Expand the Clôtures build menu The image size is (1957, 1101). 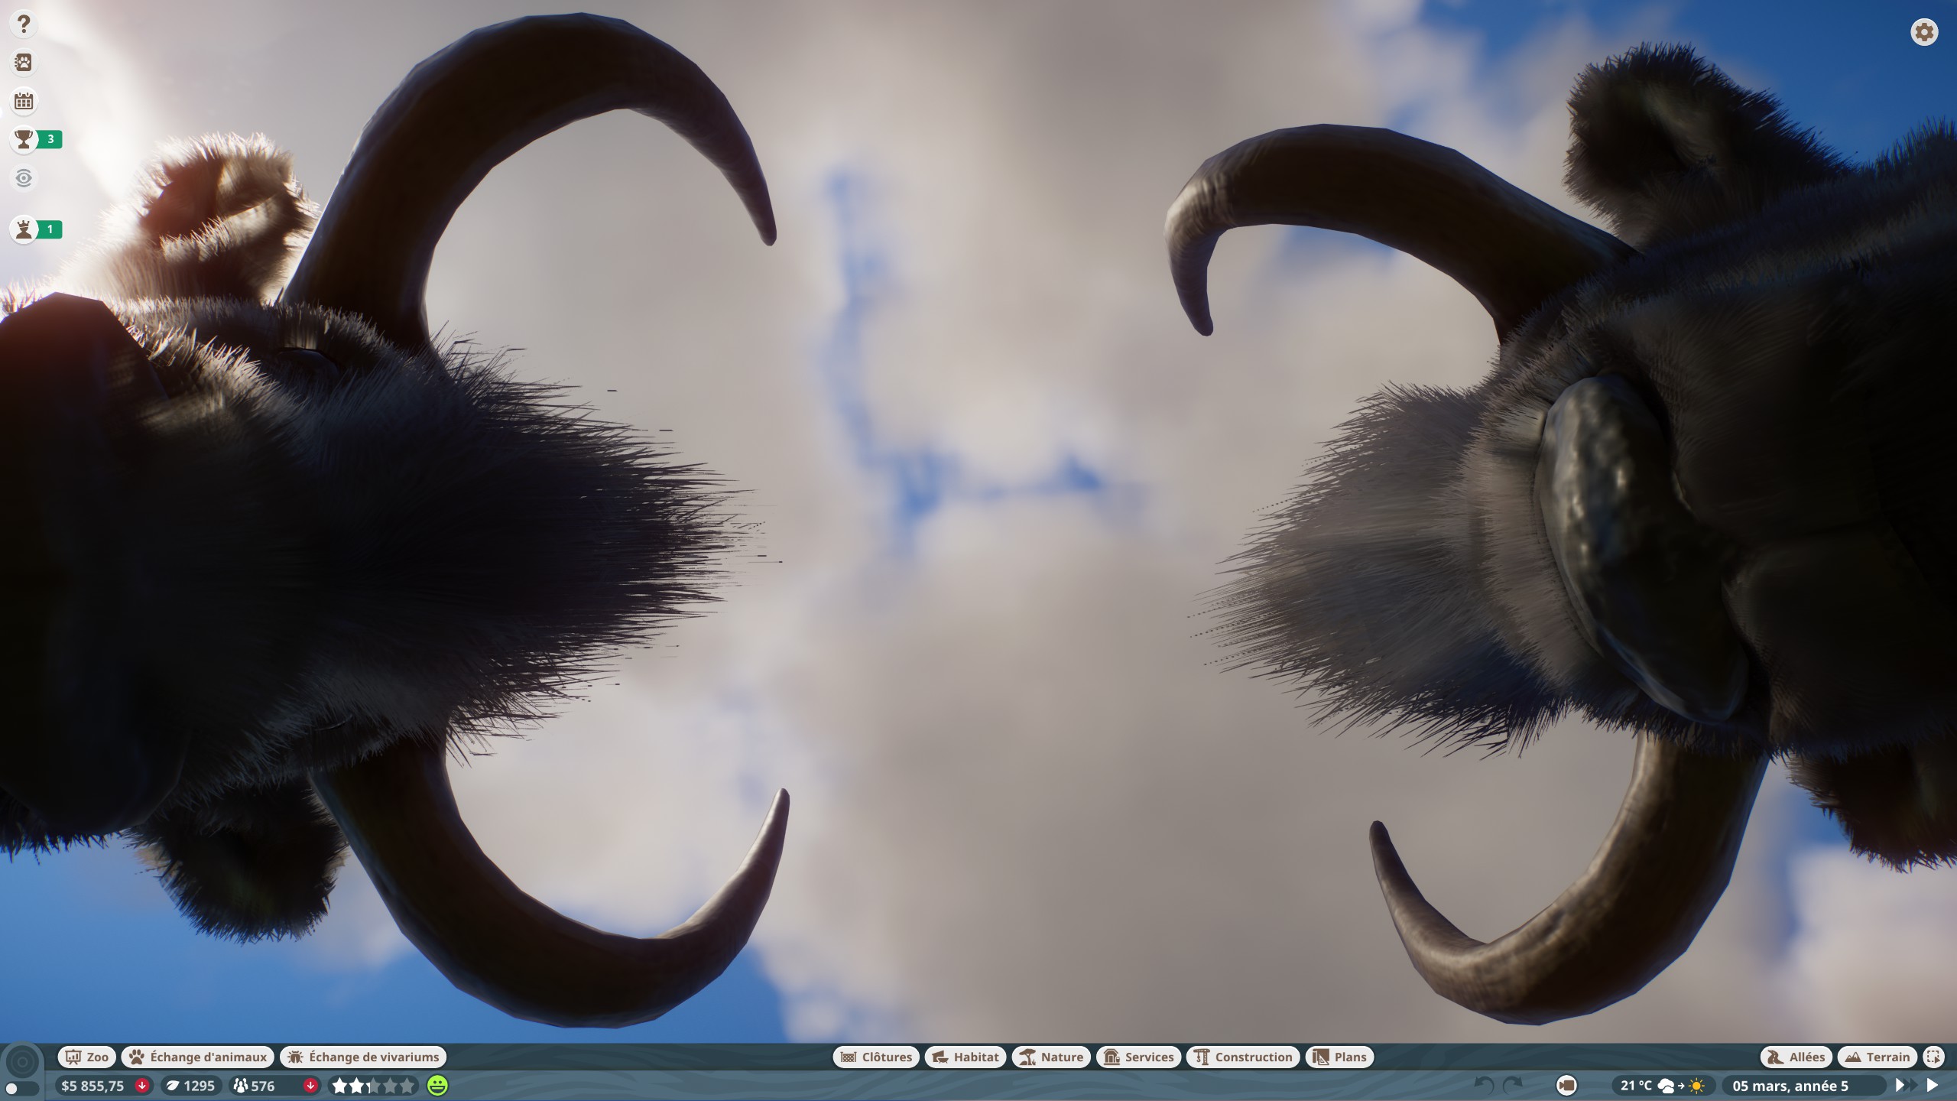coord(876,1057)
